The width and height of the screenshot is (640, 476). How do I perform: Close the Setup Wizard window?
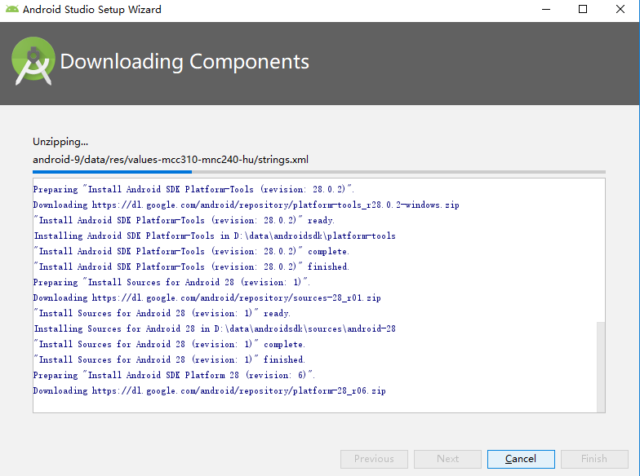point(620,9)
